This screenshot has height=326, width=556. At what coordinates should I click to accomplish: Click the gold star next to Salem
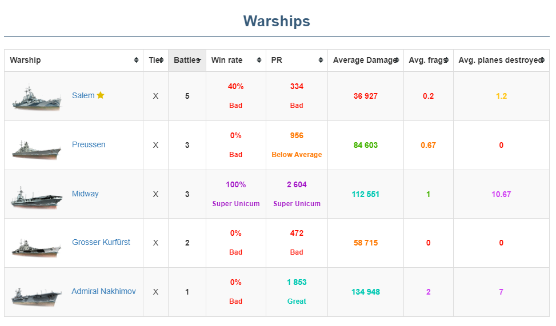pyautogui.click(x=101, y=95)
